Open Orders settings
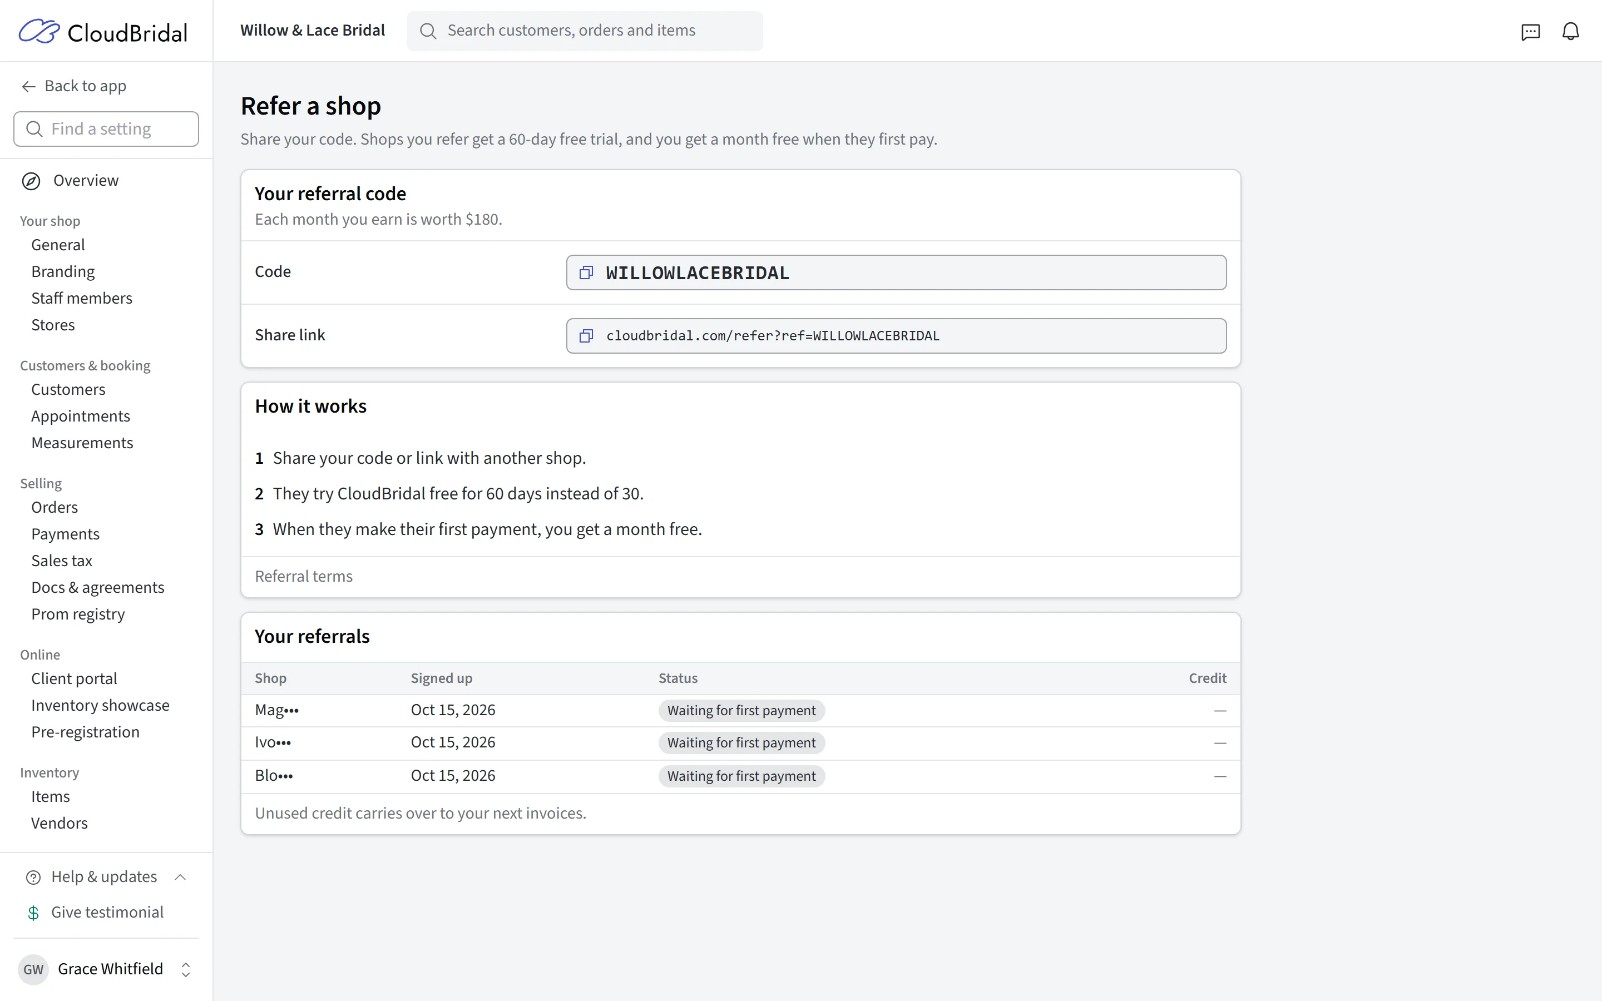 (x=55, y=507)
